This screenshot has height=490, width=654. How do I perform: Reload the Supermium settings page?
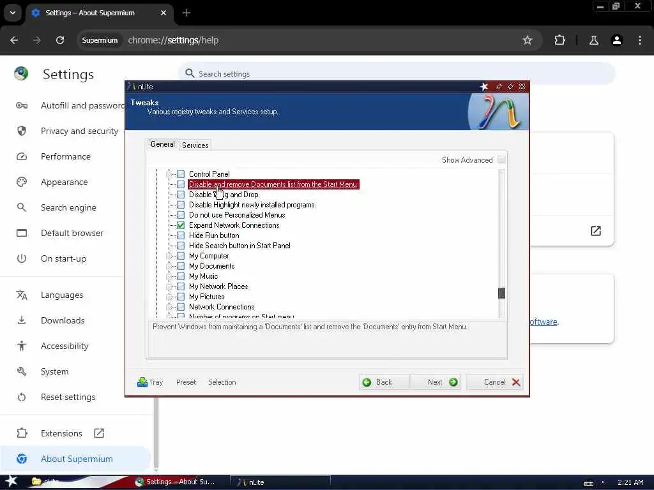click(60, 40)
